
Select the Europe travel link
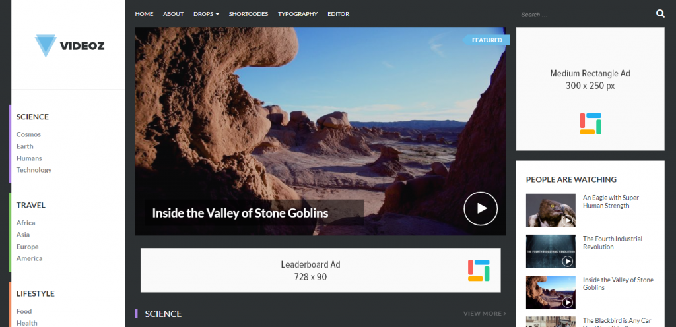click(x=27, y=247)
